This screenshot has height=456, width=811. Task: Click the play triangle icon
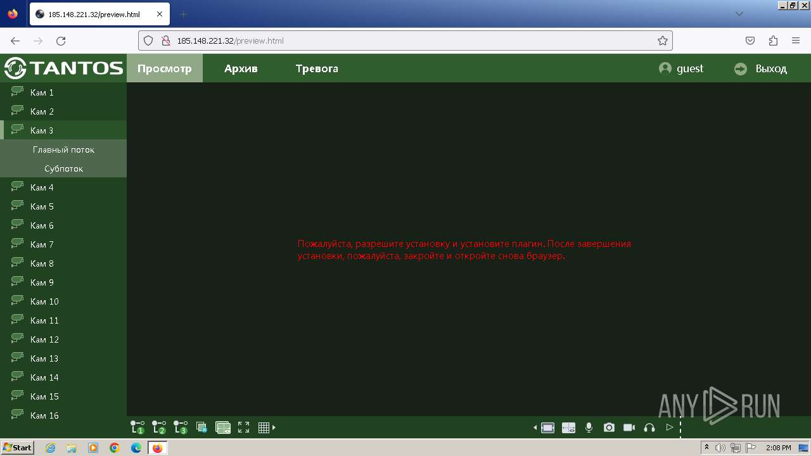669,427
